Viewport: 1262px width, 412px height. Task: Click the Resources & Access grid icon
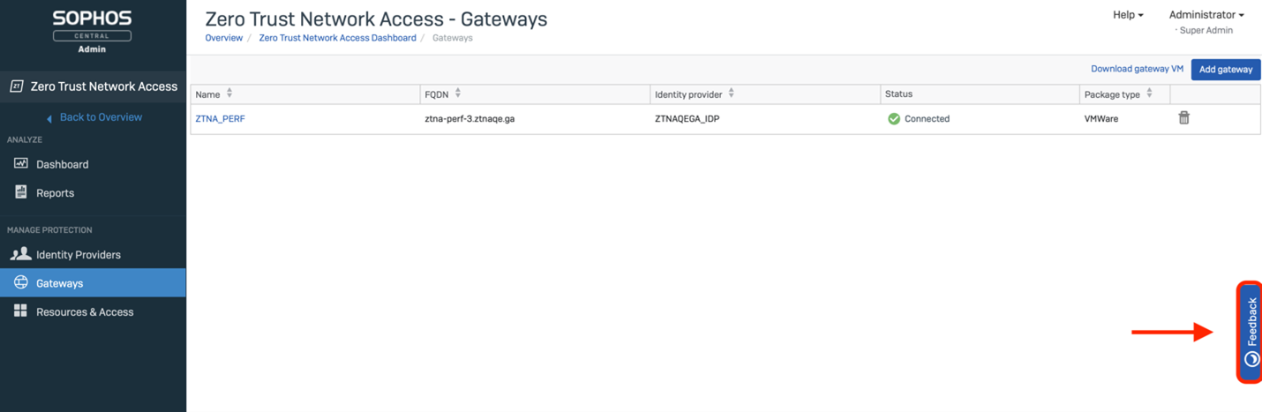point(20,311)
